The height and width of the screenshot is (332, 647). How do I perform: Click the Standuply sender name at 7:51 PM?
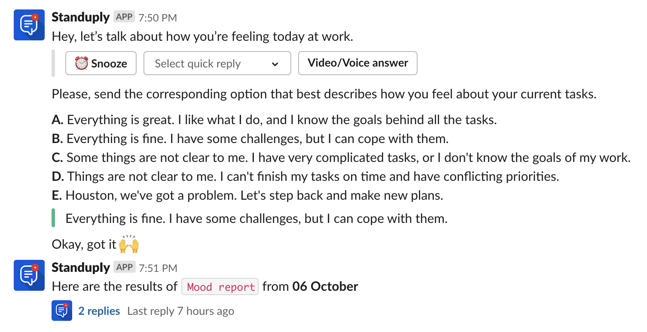pyautogui.click(x=81, y=267)
